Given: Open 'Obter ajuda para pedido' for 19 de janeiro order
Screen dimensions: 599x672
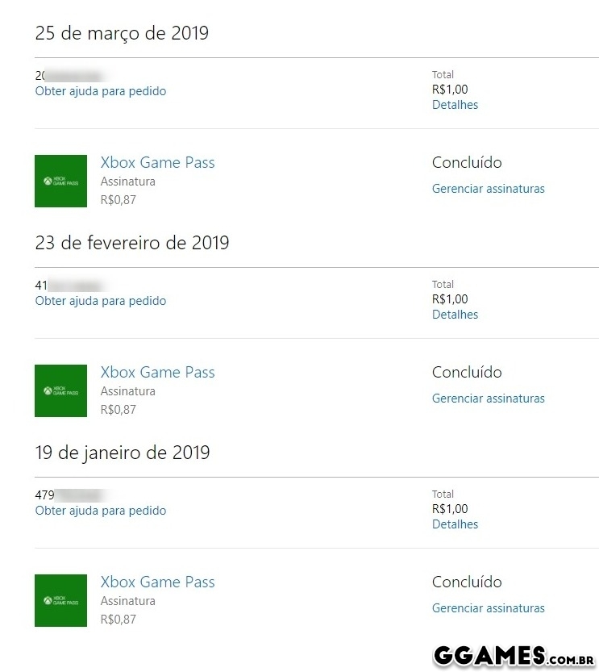Looking at the screenshot, I should click(x=101, y=511).
